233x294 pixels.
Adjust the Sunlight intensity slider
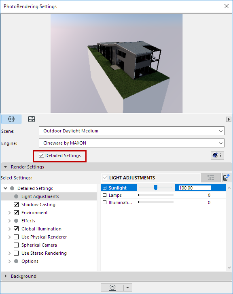pyautogui.click(x=156, y=187)
